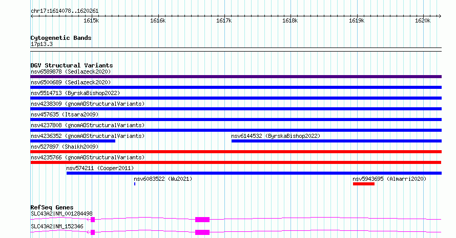Select the Cytogenetic Bands track title
The width and height of the screenshot is (456, 238).
pos(61,38)
